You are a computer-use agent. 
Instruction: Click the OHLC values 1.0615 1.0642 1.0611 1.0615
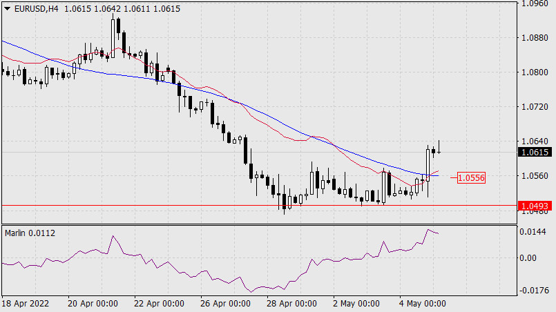[122, 9]
